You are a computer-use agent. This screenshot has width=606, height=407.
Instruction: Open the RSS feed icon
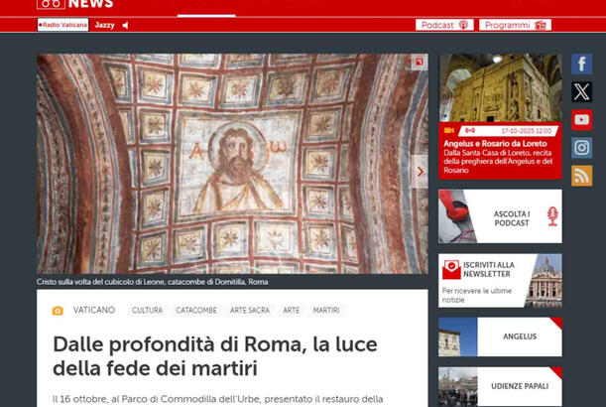[582, 176]
